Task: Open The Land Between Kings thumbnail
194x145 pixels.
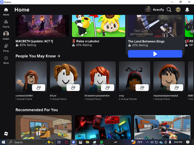Action: 155,26
